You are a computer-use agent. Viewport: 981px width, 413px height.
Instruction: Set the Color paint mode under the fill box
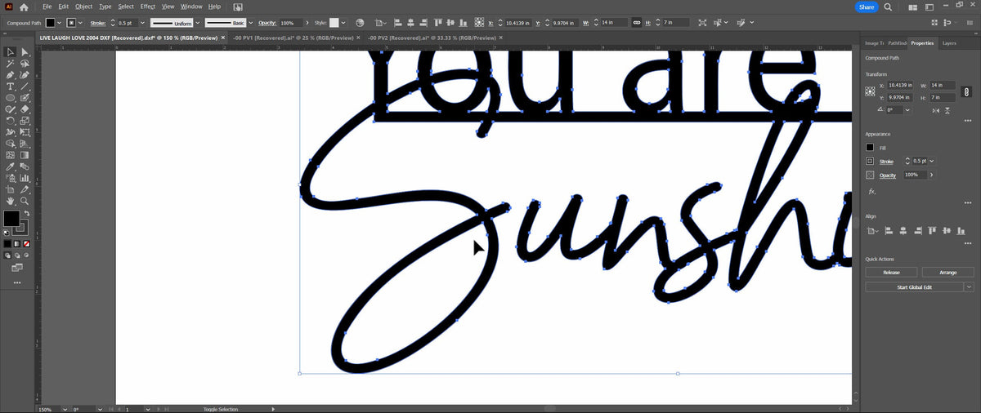click(7, 243)
